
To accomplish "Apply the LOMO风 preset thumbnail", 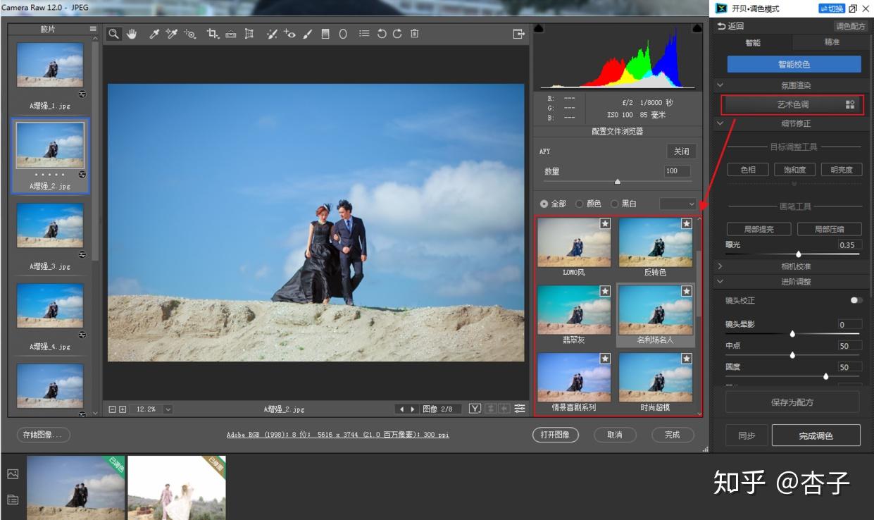I will [x=574, y=242].
